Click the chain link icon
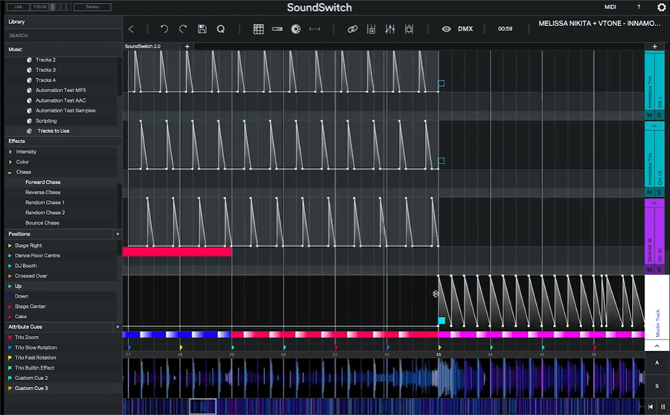Viewport: 670px width, 415px height. point(353,29)
